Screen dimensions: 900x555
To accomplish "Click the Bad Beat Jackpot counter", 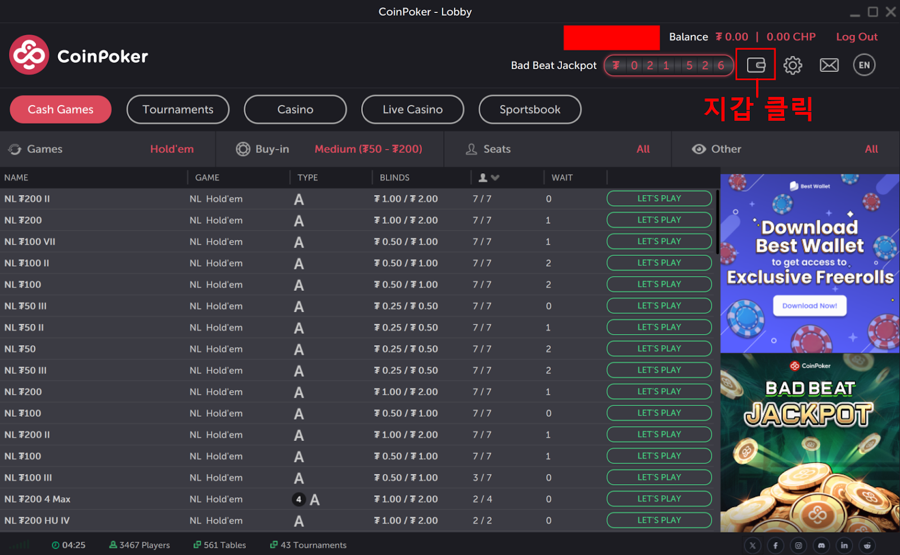I will pyautogui.click(x=669, y=65).
